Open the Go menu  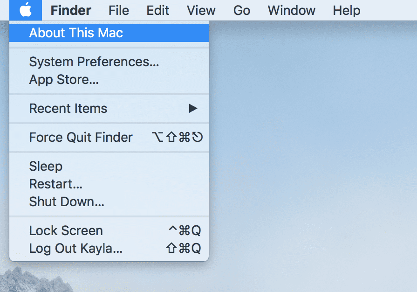tap(242, 10)
